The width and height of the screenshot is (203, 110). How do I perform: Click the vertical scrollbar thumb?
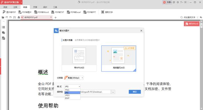[202, 25]
